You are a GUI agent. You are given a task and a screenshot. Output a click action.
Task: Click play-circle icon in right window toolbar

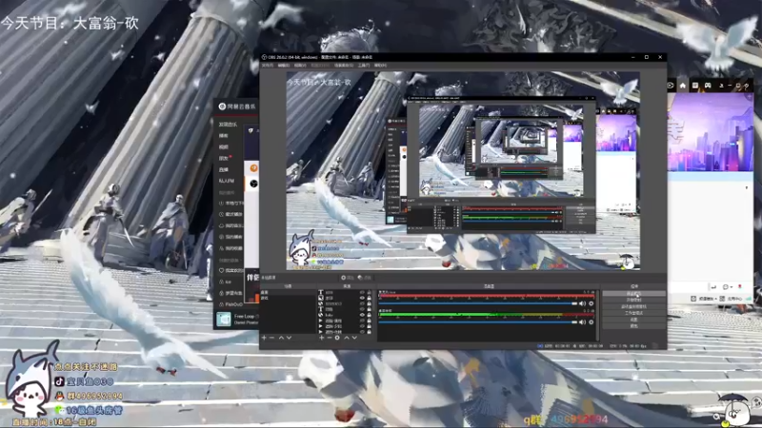click(x=671, y=86)
